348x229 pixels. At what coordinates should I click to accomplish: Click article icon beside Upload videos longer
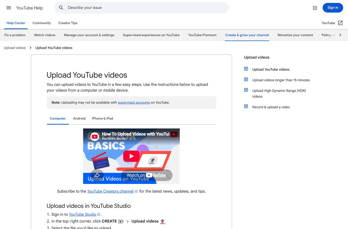click(246, 80)
